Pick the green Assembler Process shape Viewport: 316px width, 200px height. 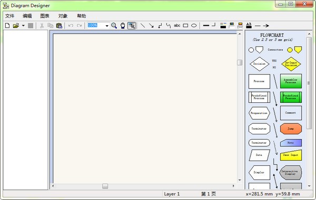[291, 81]
